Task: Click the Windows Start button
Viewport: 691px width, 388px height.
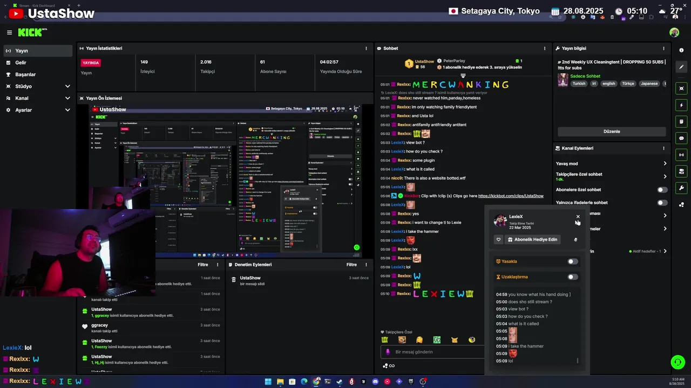Action: point(268,382)
